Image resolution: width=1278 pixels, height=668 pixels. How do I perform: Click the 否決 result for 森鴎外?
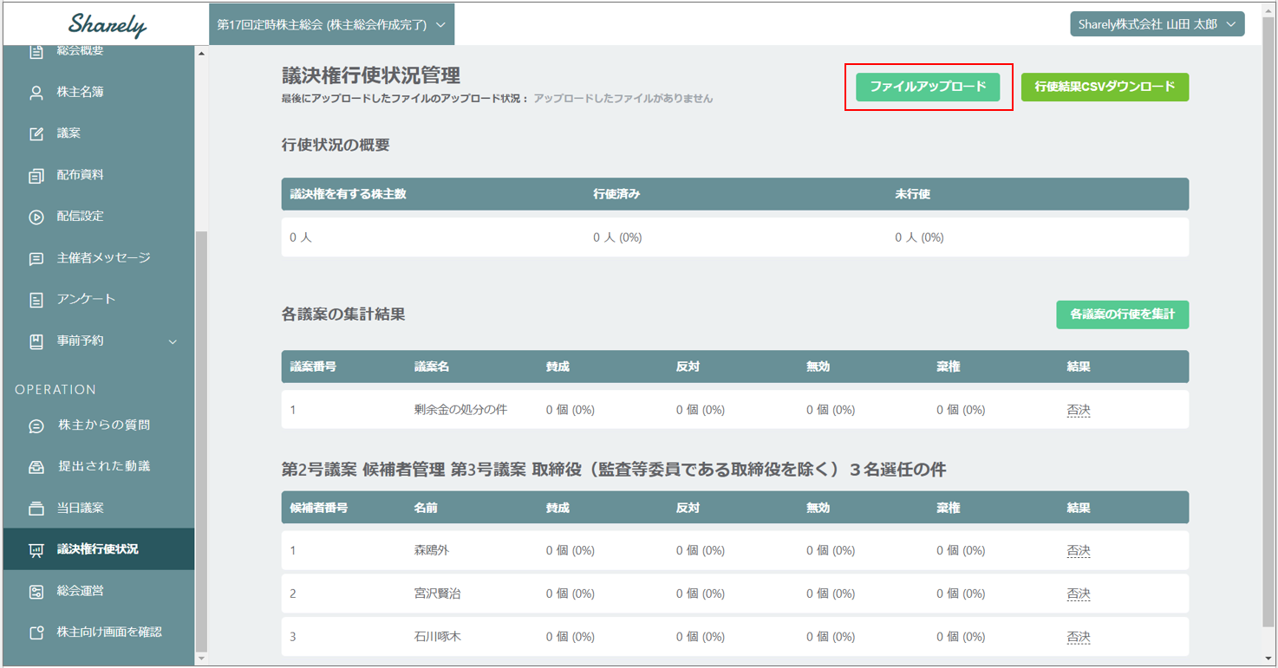pos(1078,551)
